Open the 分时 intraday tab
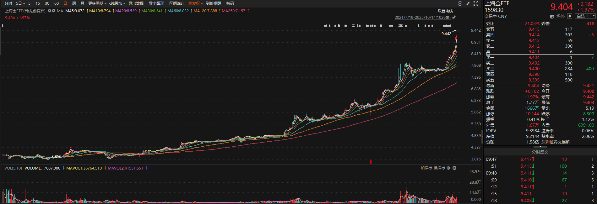 click(8, 3)
